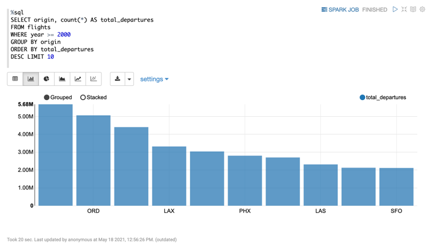Select the line chart view icon
Viewport: 434px width, 245px height.
pos(78,79)
